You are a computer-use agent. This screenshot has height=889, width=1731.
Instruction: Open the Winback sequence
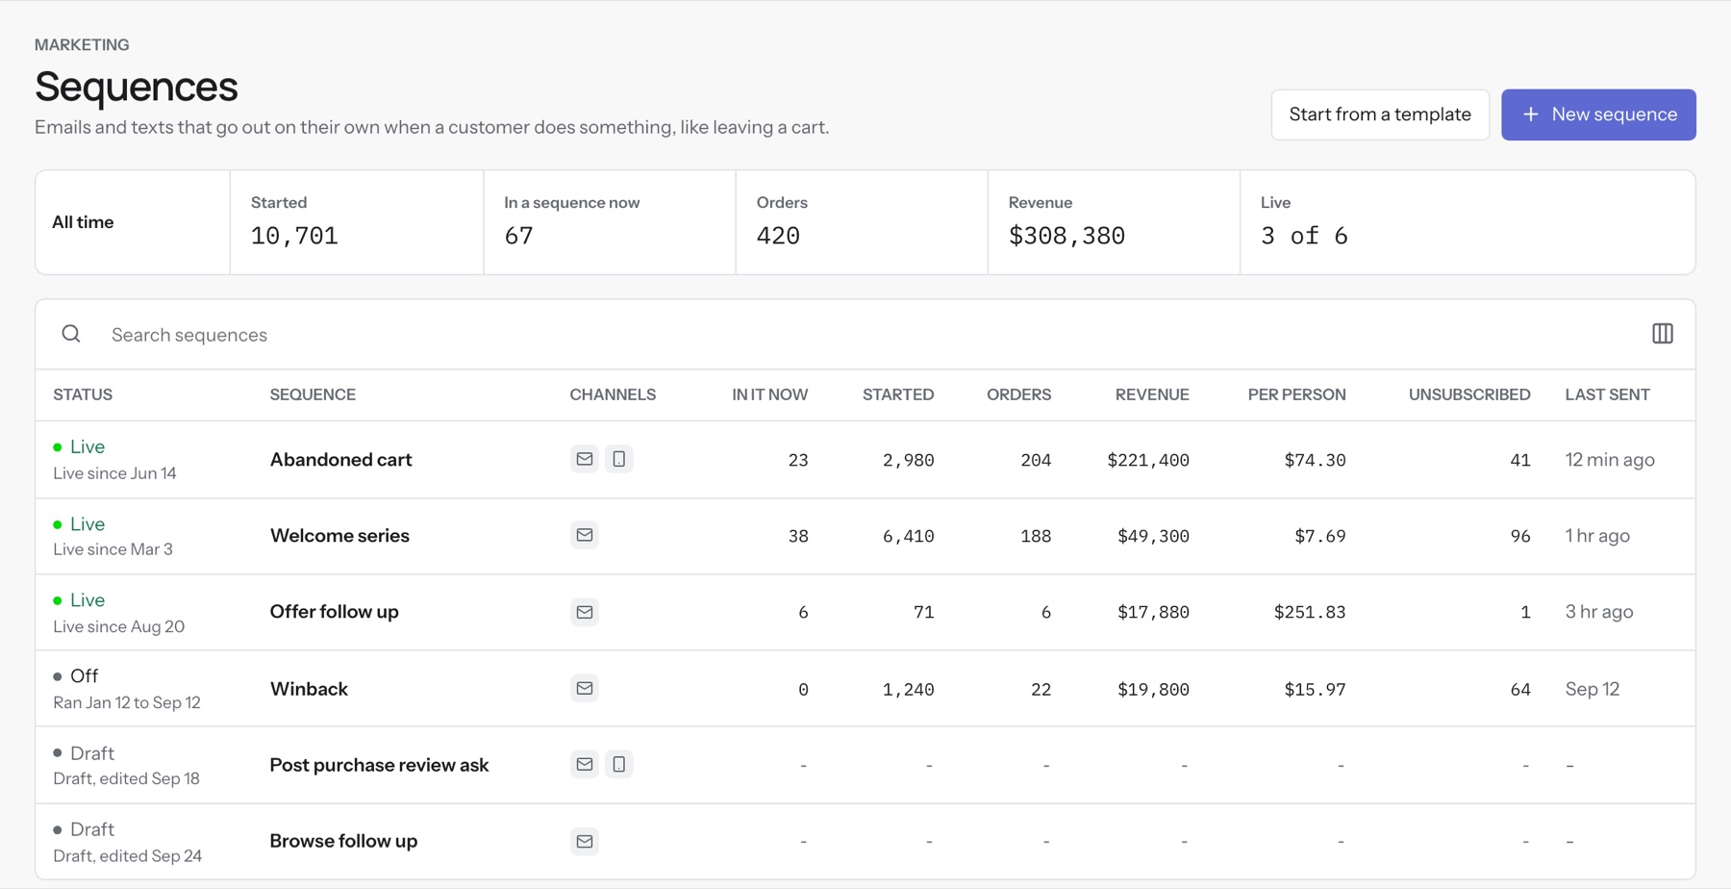[x=309, y=689]
